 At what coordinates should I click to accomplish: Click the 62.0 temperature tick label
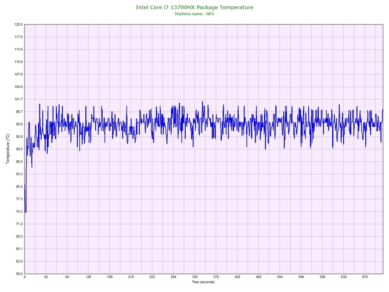[19, 261]
